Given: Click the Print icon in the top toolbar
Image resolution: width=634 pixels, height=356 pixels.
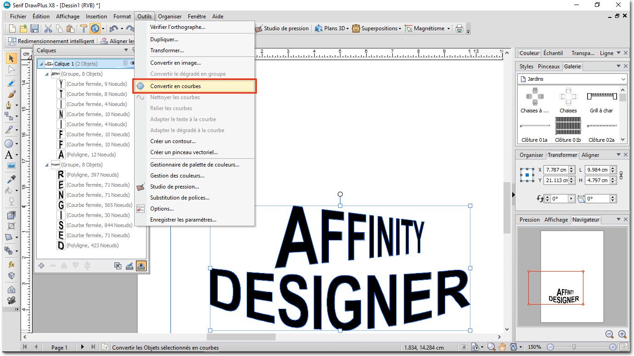Looking at the screenshot, I should [459, 28].
